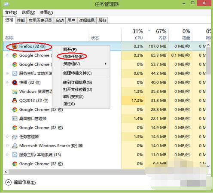Open the 资源值(V) submenu arrow
Image resolution: width=213 pixels, height=193 pixels.
(106, 64)
